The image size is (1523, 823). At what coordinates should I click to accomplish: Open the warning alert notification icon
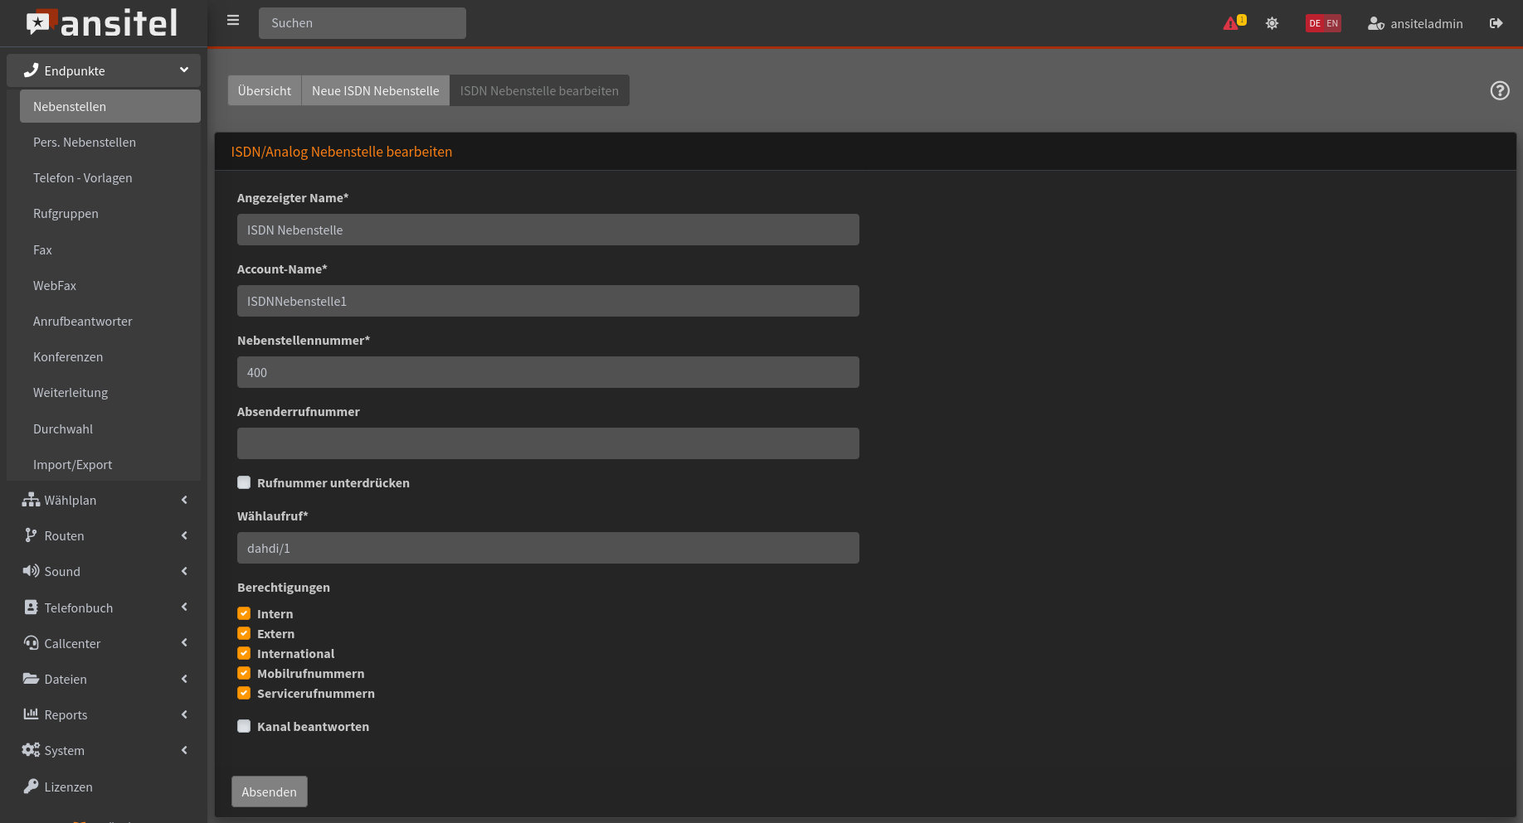coord(1232,23)
